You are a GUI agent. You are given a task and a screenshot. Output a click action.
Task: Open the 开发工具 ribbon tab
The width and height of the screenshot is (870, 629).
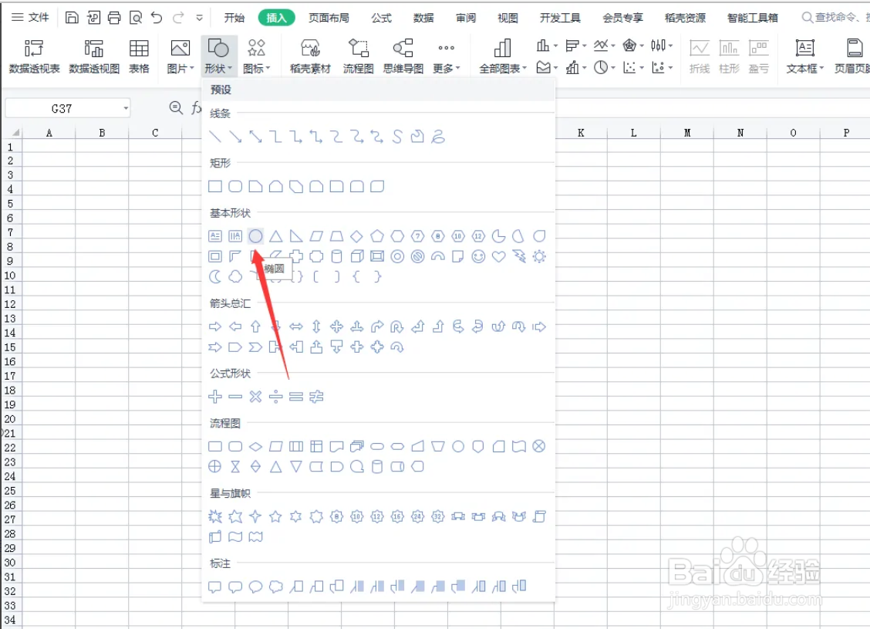[561, 18]
